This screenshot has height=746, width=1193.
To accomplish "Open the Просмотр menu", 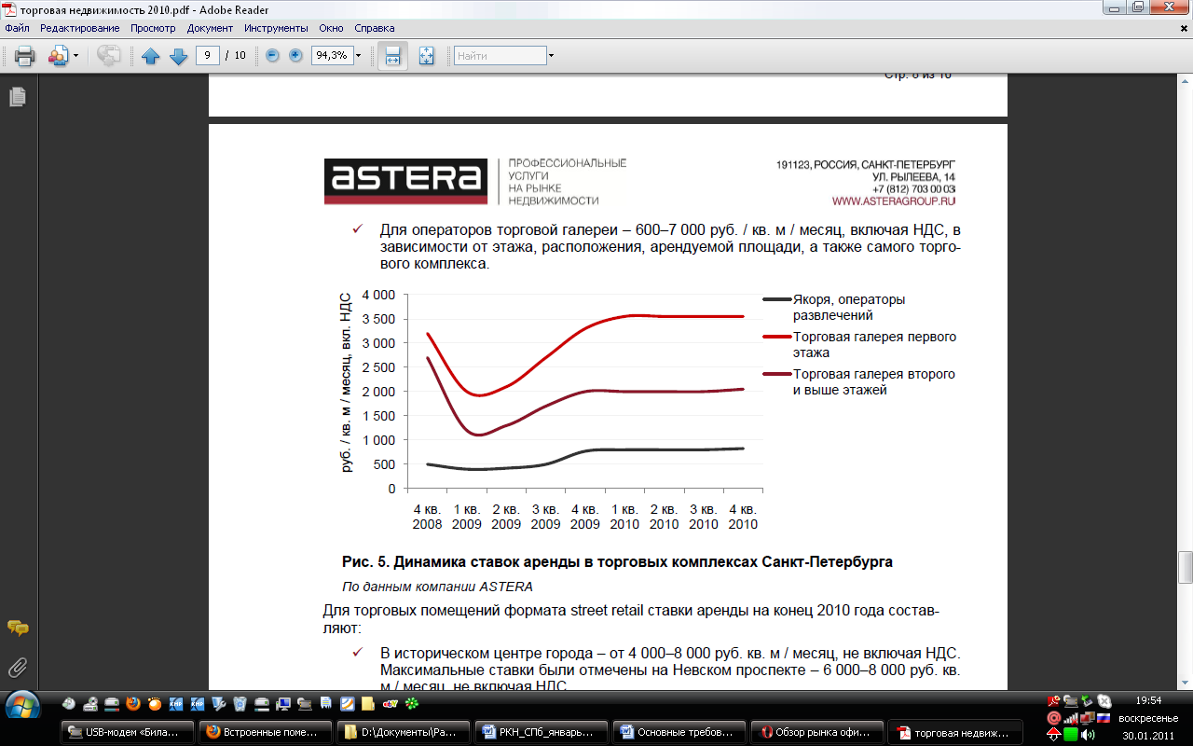I will (x=153, y=28).
